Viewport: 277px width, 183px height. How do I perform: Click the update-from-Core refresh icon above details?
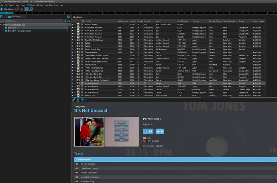[x=82, y=100]
